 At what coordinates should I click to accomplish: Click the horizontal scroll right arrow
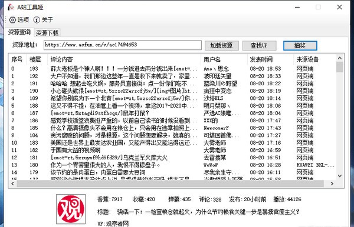pyautogui.click(x=332, y=183)
